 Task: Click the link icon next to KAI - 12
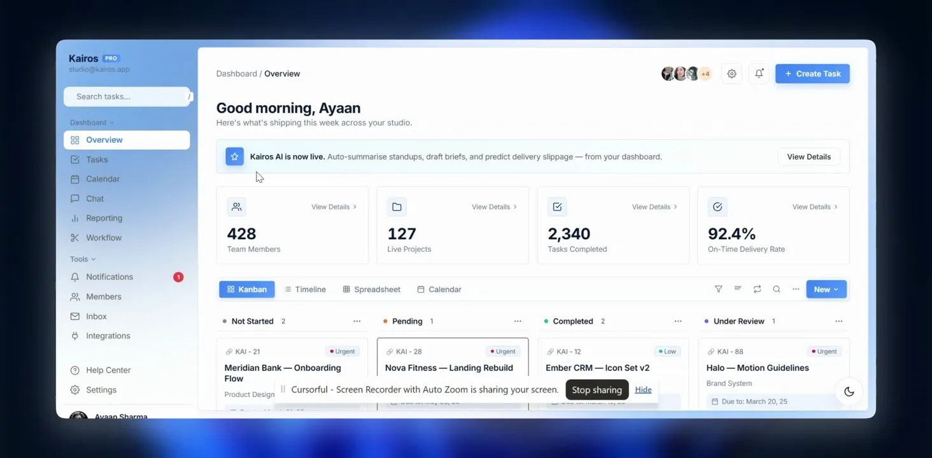click(x=550, y=352)
